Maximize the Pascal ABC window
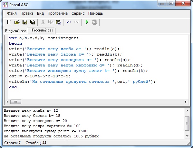Viewport: 193px width, 148px height. pos(171,4)
